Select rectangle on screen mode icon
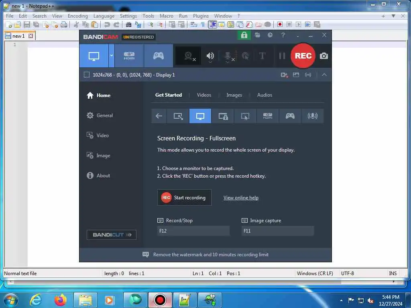The height and width of the screenshot is (308, 411). click(178, 116)
